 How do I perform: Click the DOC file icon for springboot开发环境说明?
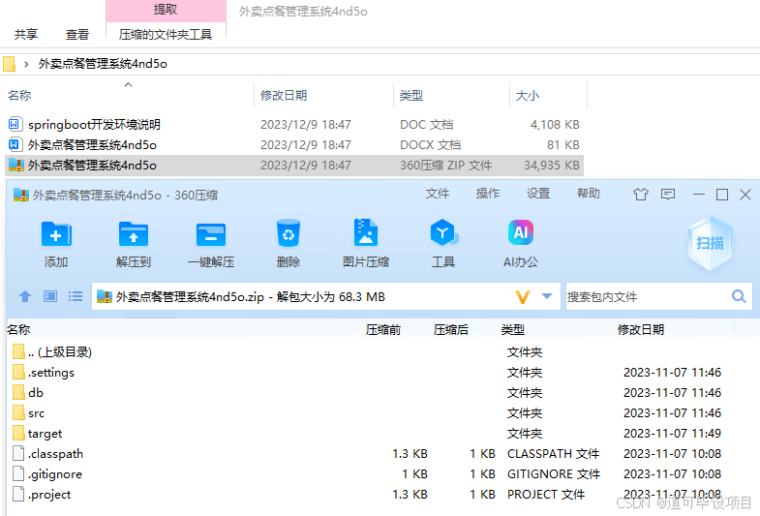(x=15, y=125)
